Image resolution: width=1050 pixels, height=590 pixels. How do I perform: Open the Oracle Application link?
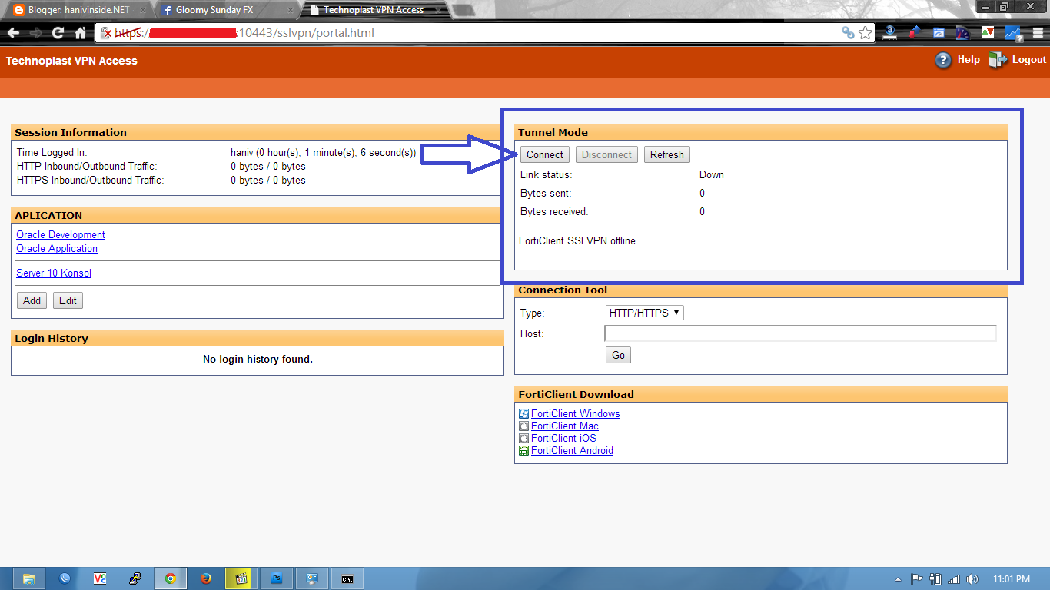(57, 248)
